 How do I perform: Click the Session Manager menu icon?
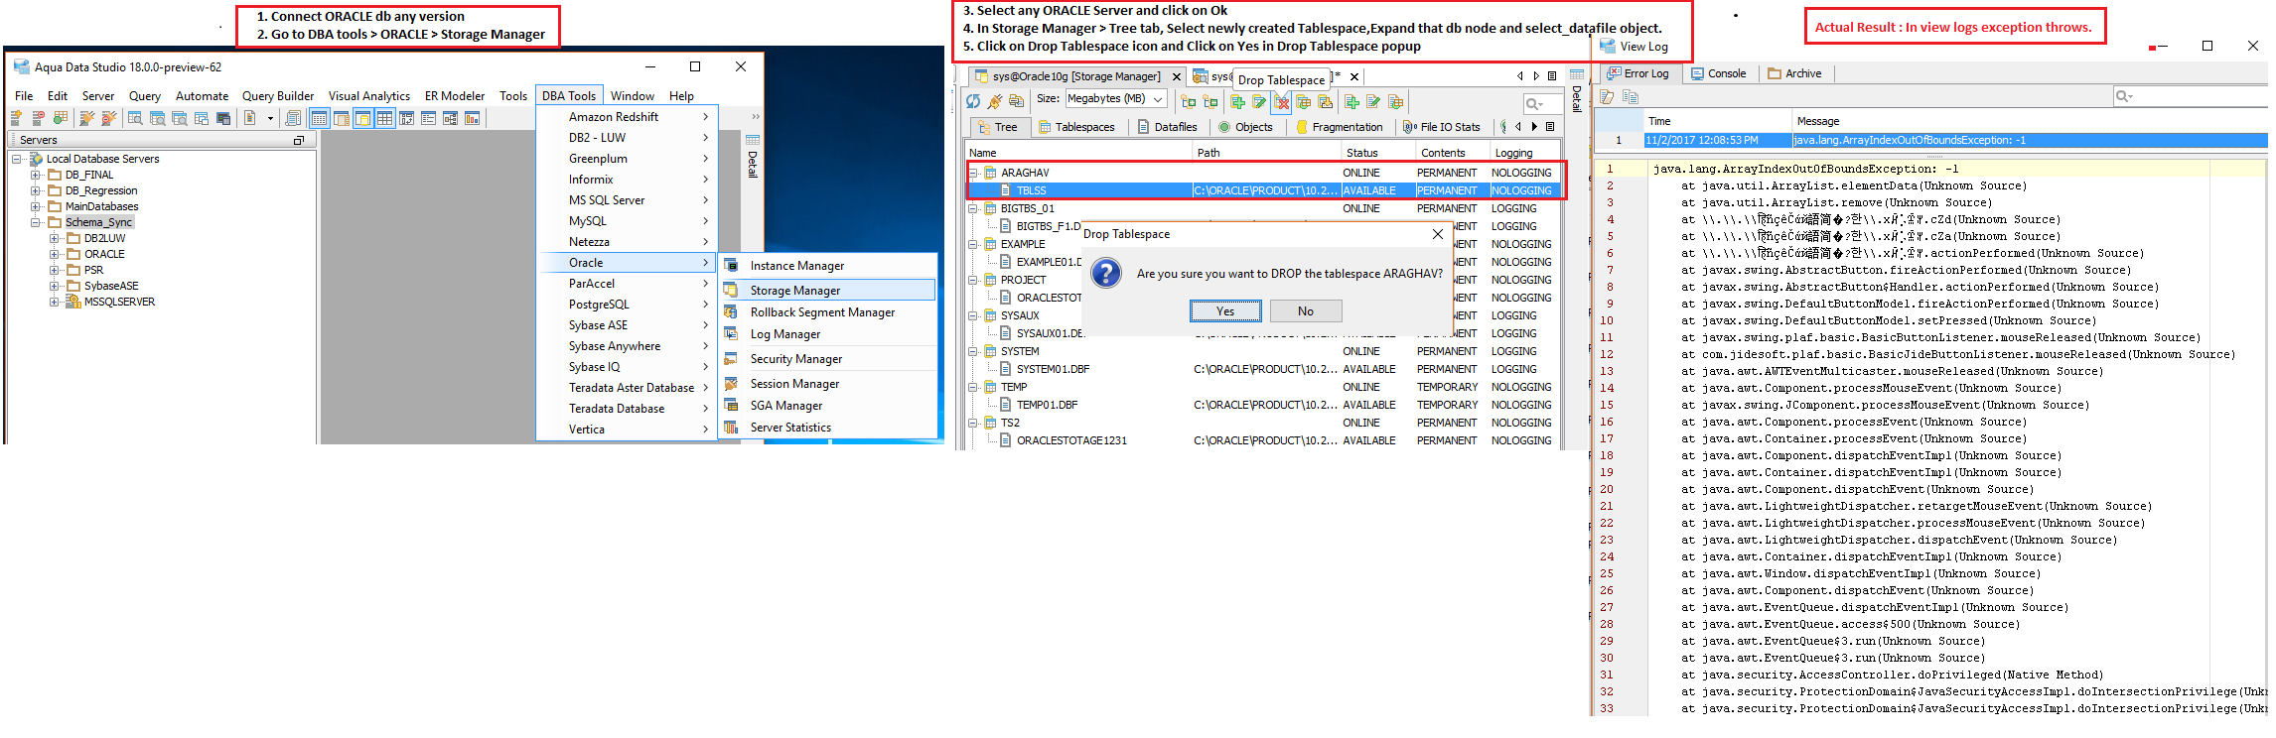(731, 383)
